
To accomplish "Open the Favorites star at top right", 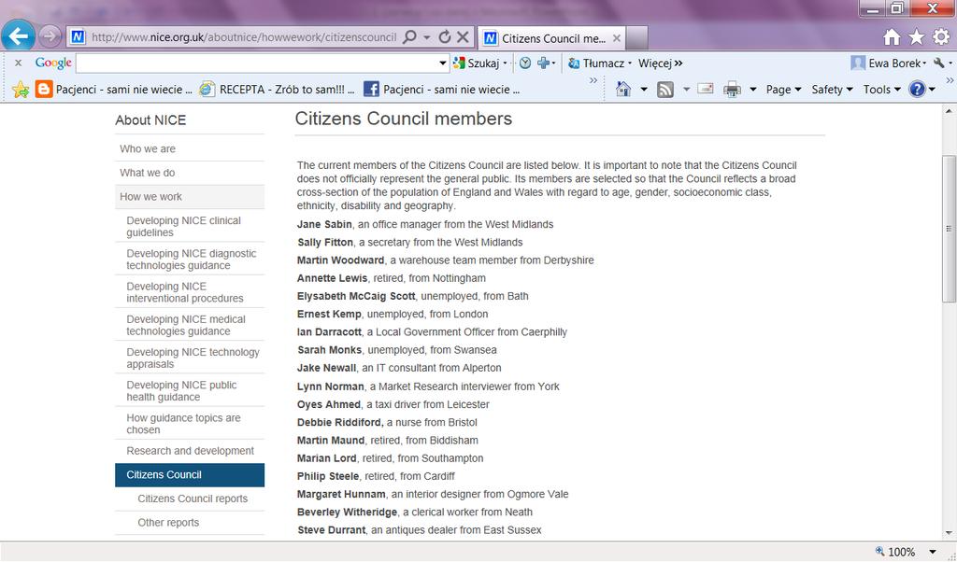I will [x=917, y=37].
